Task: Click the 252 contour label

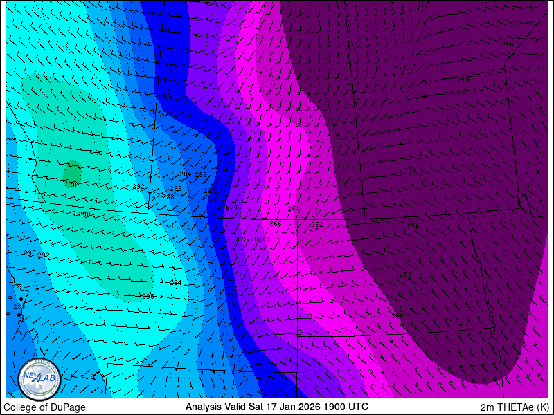Action: (x=420, y=95)
